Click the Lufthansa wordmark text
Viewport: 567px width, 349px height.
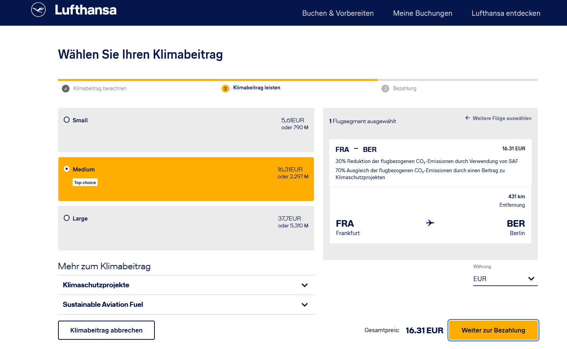86,10
